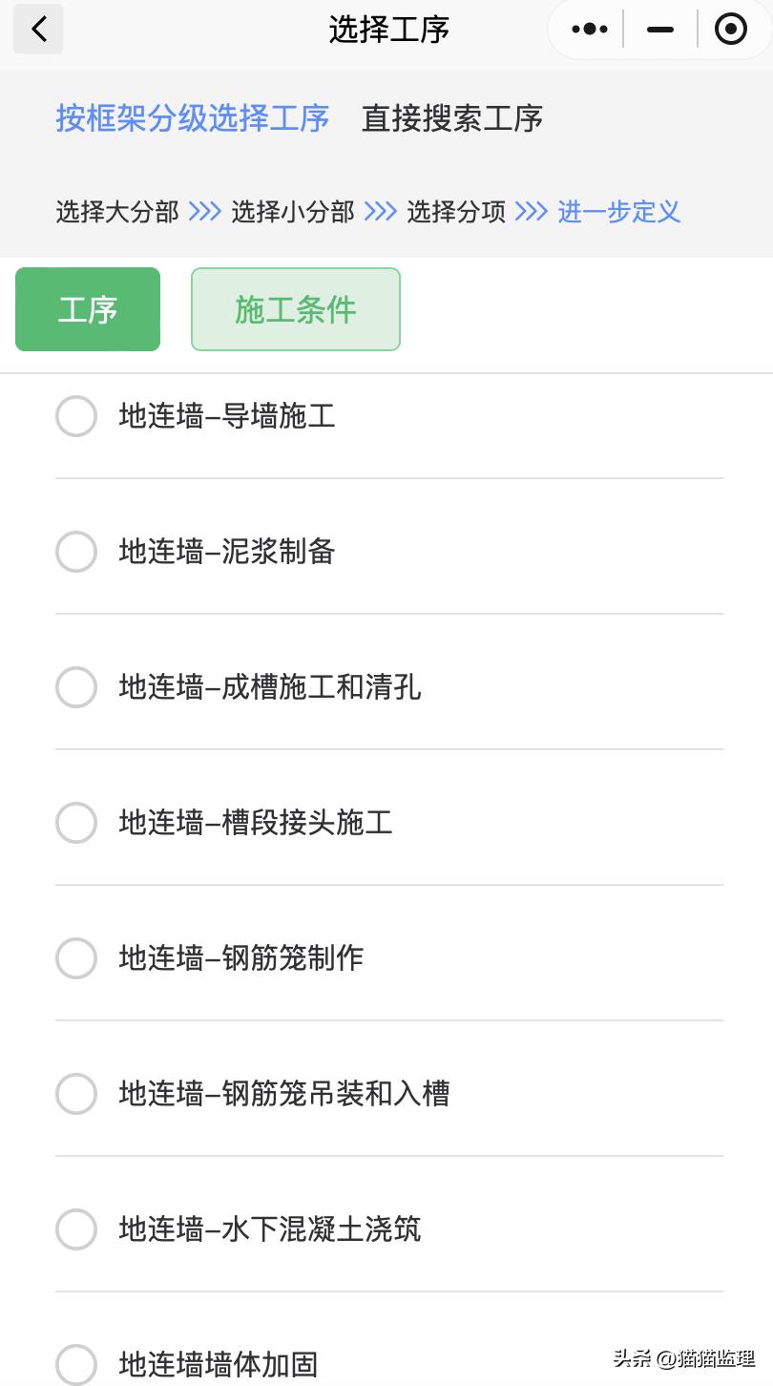Minimize the mini program with dash icon
Screen dimensions: 773x1386
tap(660, 30)
